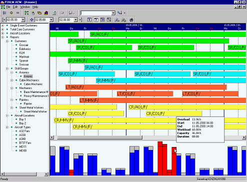Click the yellow minus collapse icon in toolbar
This screenshot has height=182, width=247.
coord(17,13)
